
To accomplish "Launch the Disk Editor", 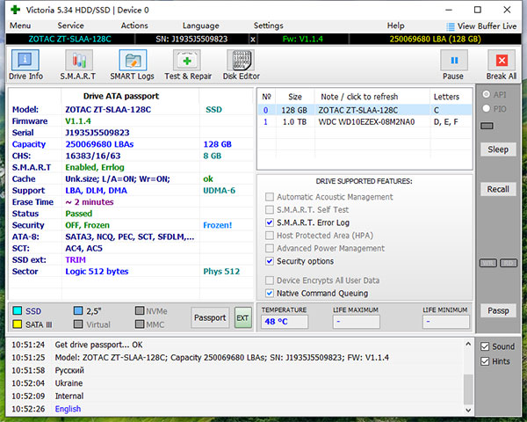I will (242, 65).
